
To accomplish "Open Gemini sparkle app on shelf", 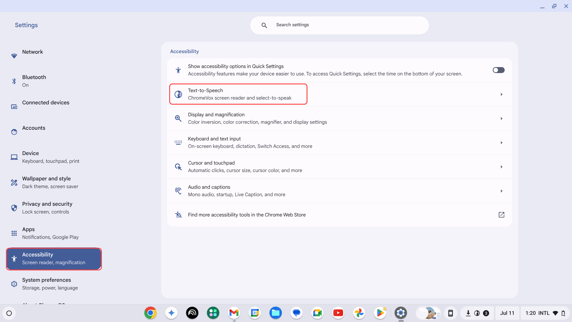I will (171, 313).
